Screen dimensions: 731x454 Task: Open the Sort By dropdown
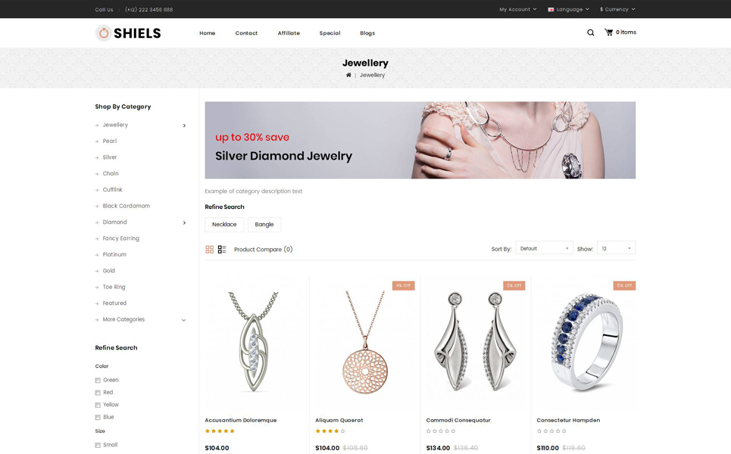544,248
